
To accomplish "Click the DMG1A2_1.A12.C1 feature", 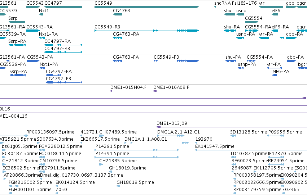I will click(171, 136).
